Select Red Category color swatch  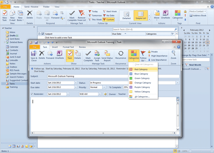click(x=131, y=70)
